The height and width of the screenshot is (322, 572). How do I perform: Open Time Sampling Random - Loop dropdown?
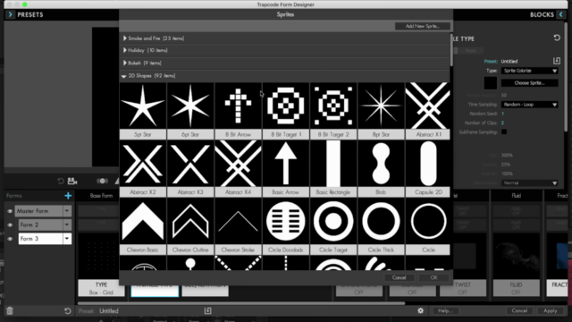(530, 105)
